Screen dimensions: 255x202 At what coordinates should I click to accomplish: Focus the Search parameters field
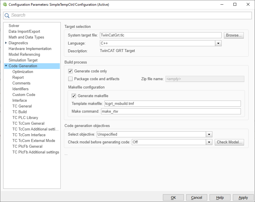point(127,16)
